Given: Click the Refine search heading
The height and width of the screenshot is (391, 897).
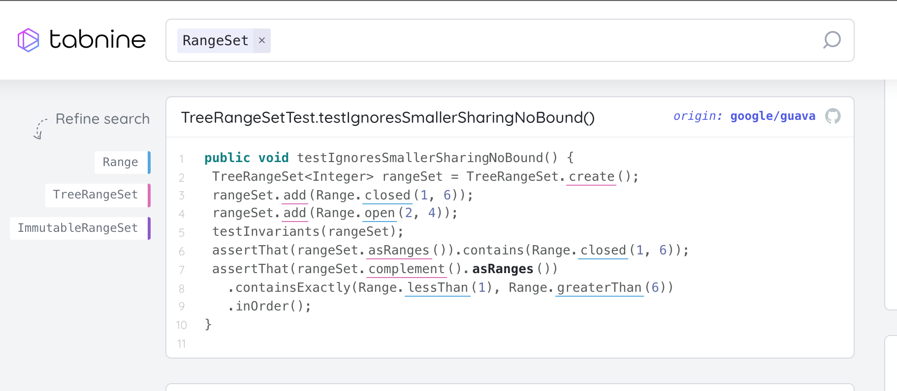Looking at the screenshot, I should [x=102, y=119].
